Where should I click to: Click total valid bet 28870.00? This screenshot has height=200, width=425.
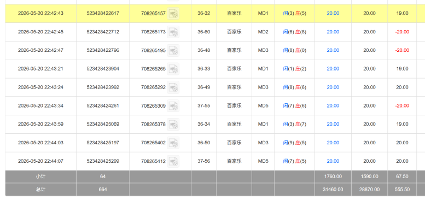click(369, 190)
